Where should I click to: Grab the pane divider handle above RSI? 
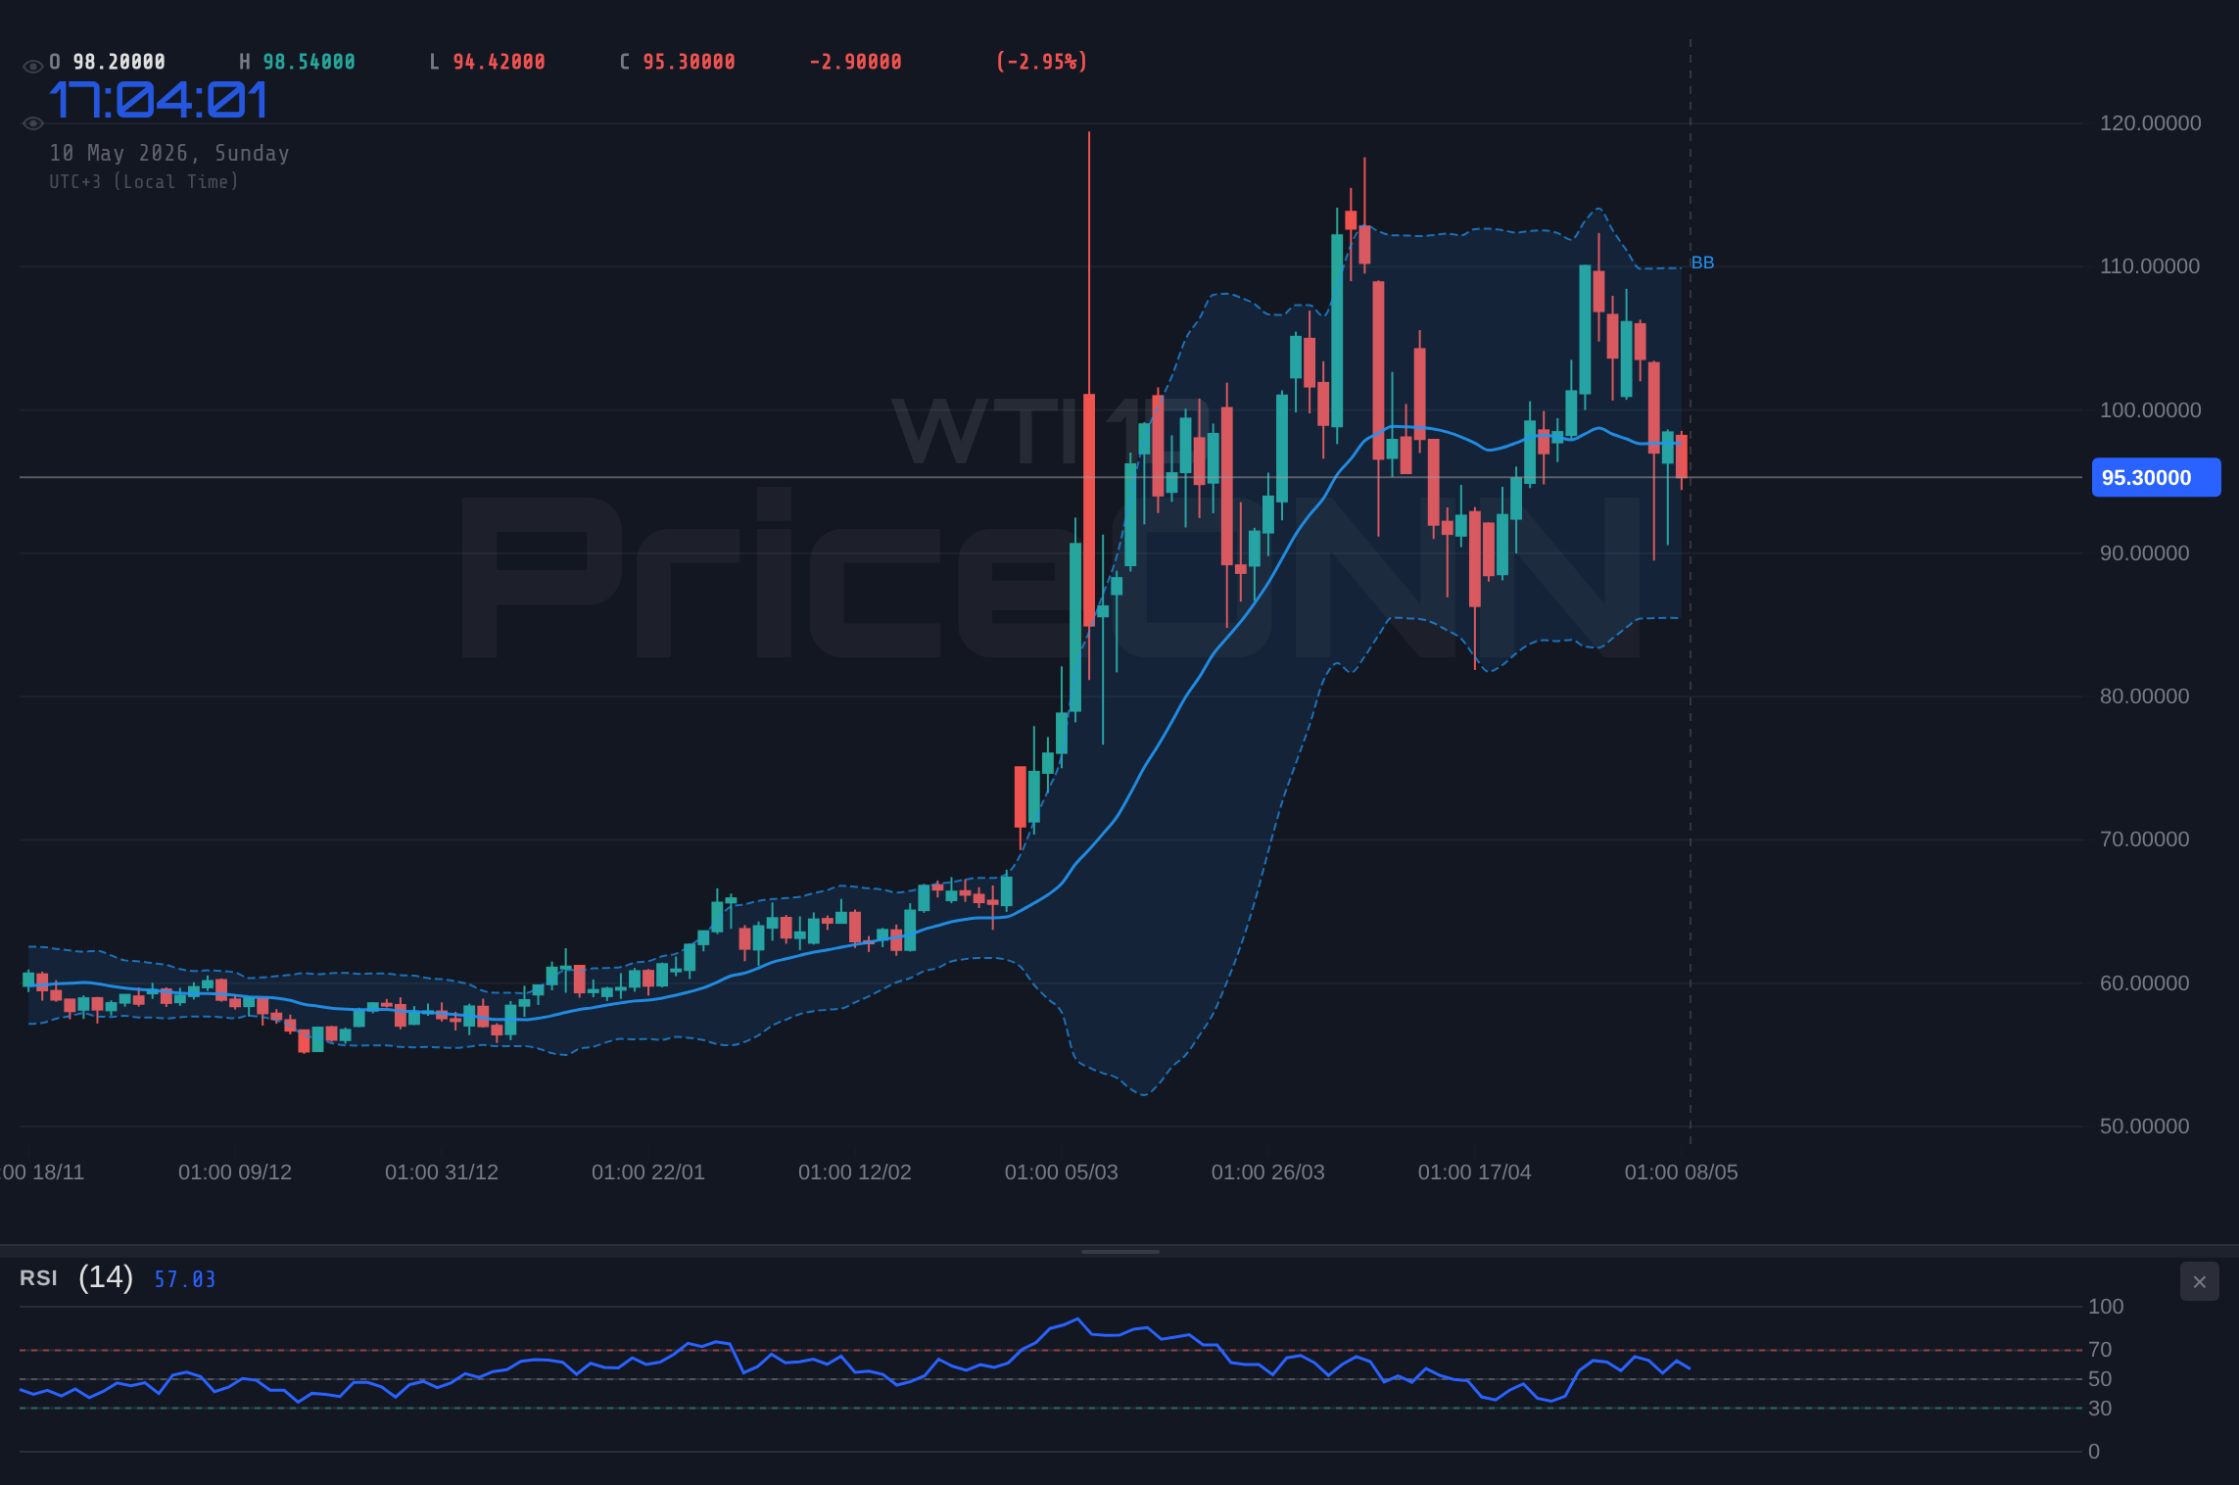pyautogui.click(x=1119, y=1251)
